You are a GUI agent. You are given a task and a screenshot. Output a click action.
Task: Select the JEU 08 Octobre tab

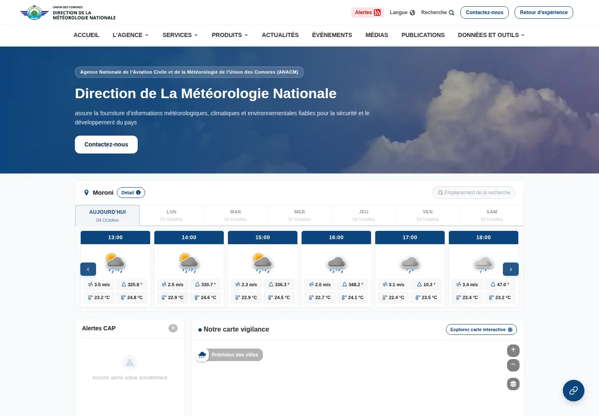[x=364, y=215]
